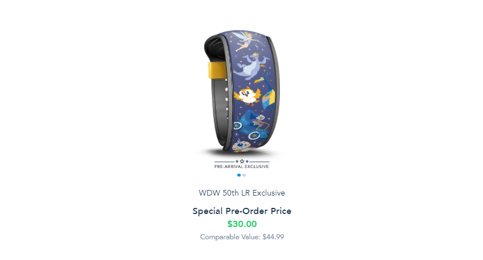Click the Comparable Value: $44.99 text

click(x=242, y=237)
